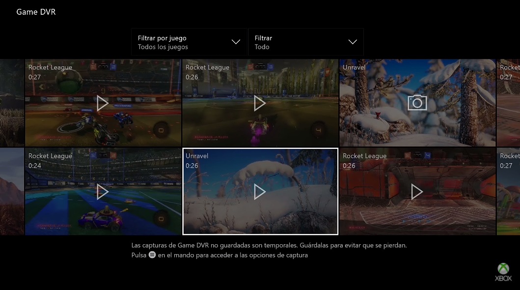This screenshot has height=290, width=520.
Task: Click 'Las capturas de Game DVR' notice text
Action: click(x=269, y=245)
